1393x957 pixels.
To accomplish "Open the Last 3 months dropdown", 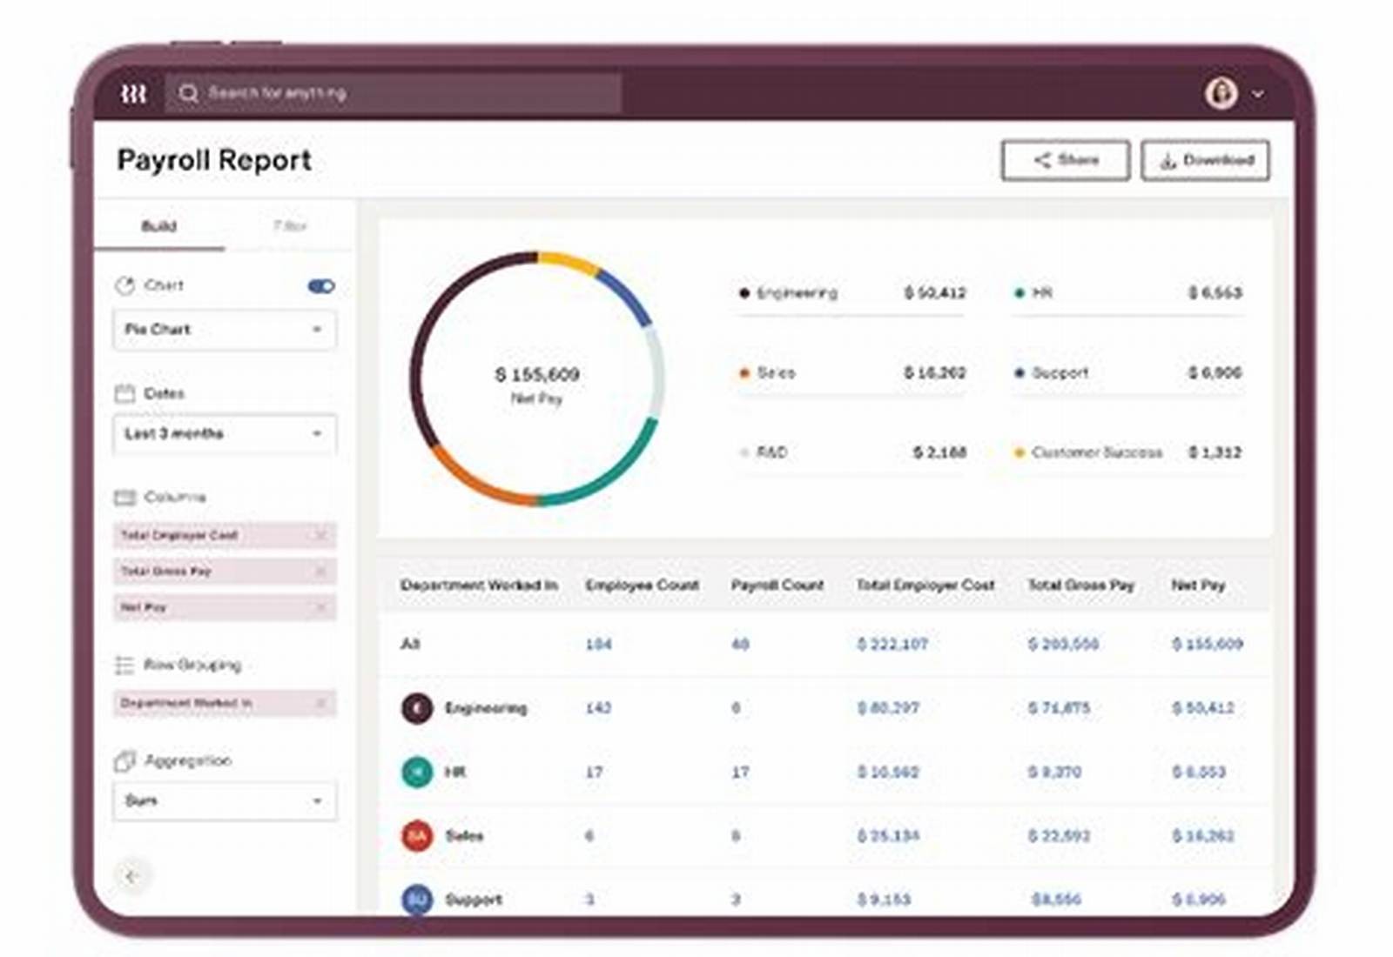I will coord(225,433).
